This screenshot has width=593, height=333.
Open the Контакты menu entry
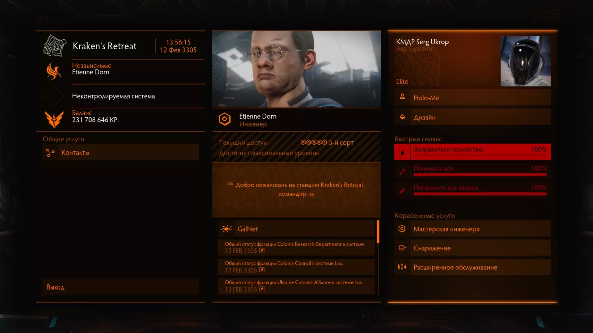(x=120, y=152)
